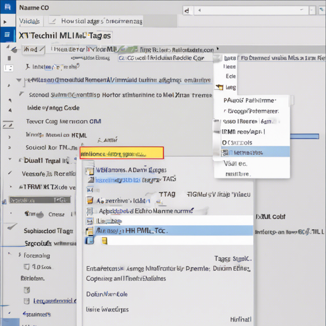Click the yellow highlighted input box

[x=122, y=153]
